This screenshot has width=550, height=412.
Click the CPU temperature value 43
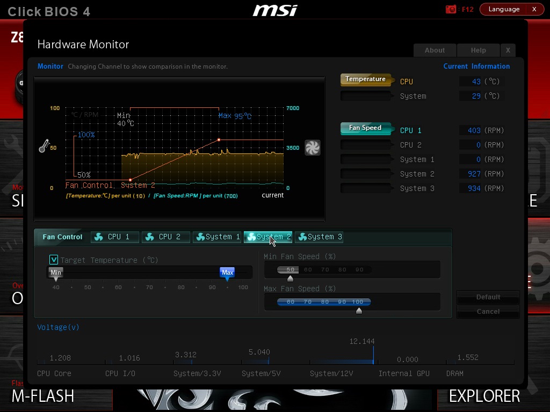point(476,82)
